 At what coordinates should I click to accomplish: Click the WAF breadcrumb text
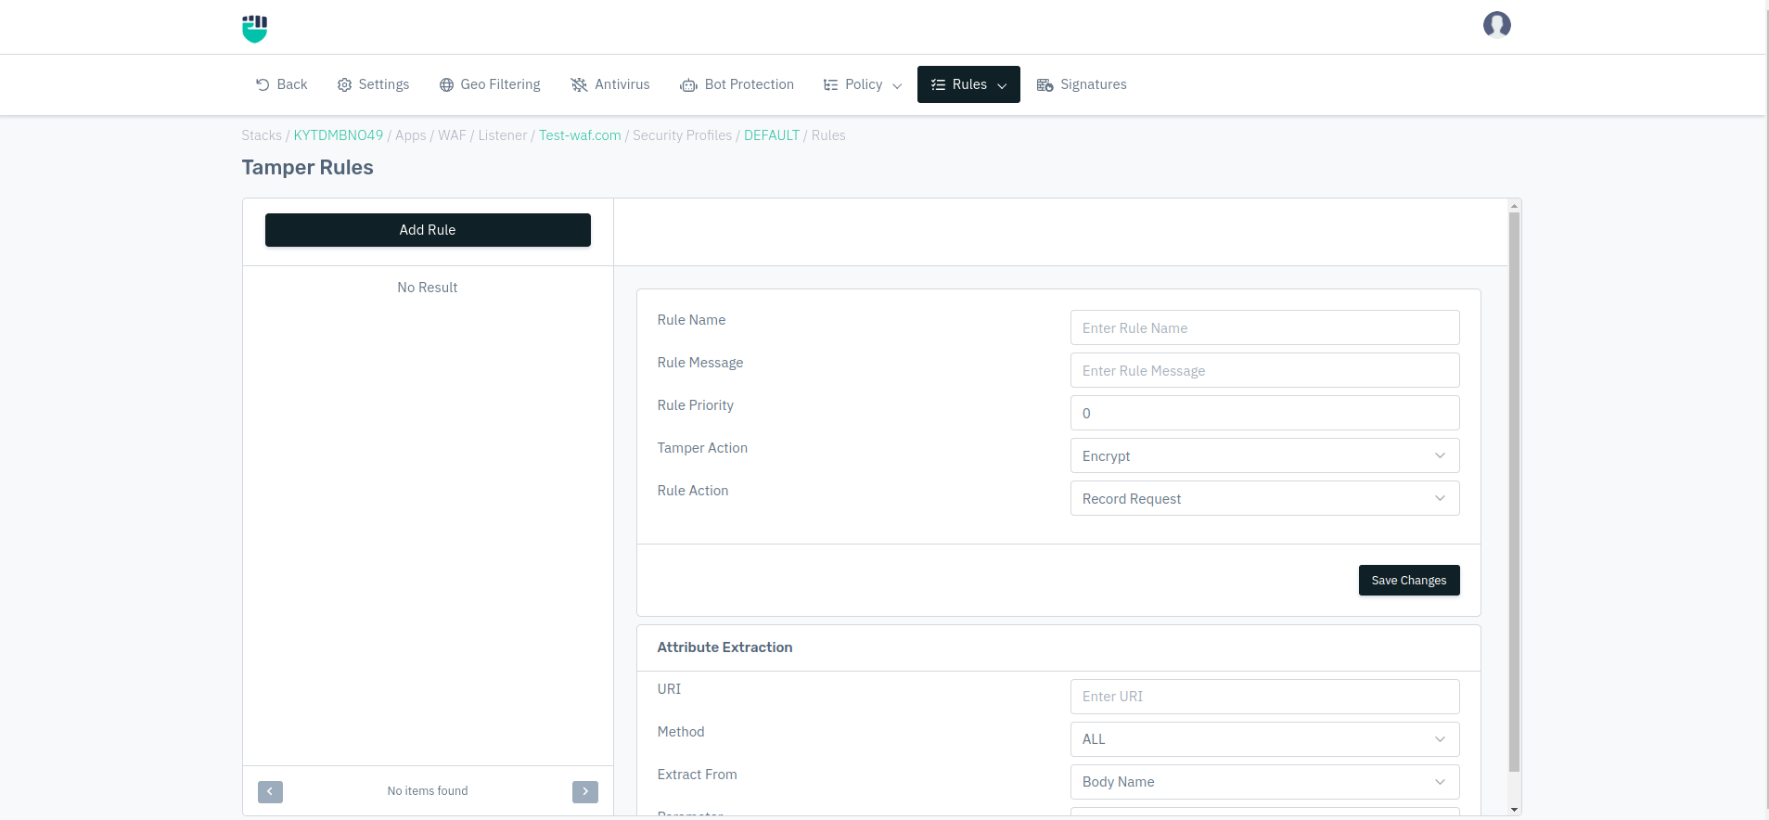[452, 135]
